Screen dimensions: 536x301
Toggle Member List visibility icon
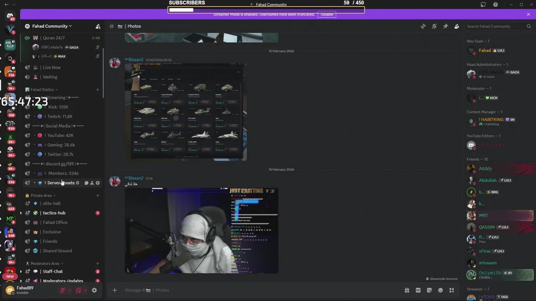(x=457, y=26)
